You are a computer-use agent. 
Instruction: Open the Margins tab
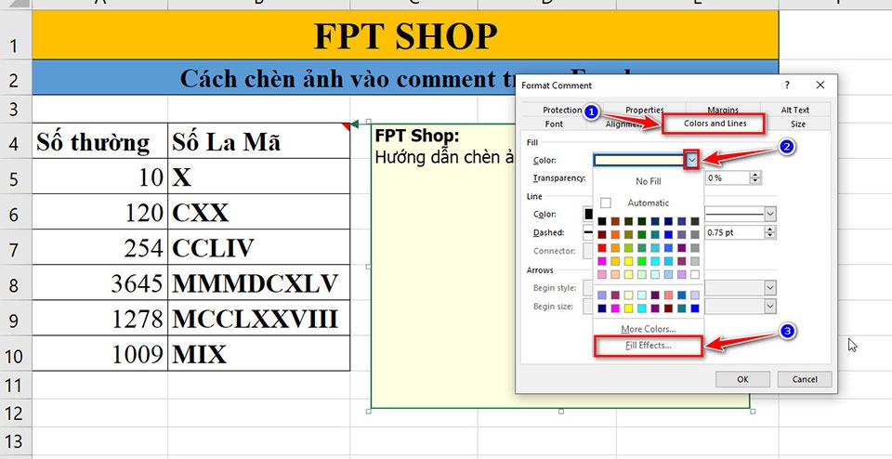[x=723, y=110]
